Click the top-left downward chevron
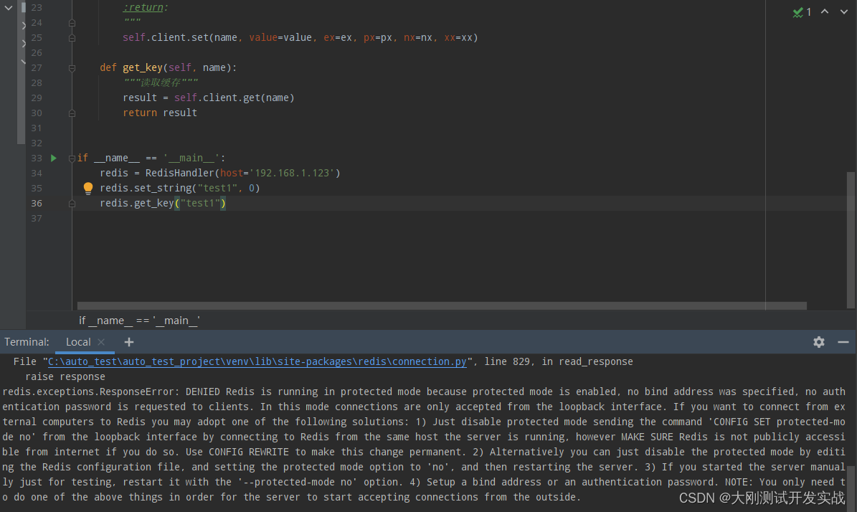Screen dimensions: 857x512 point(8,8)
